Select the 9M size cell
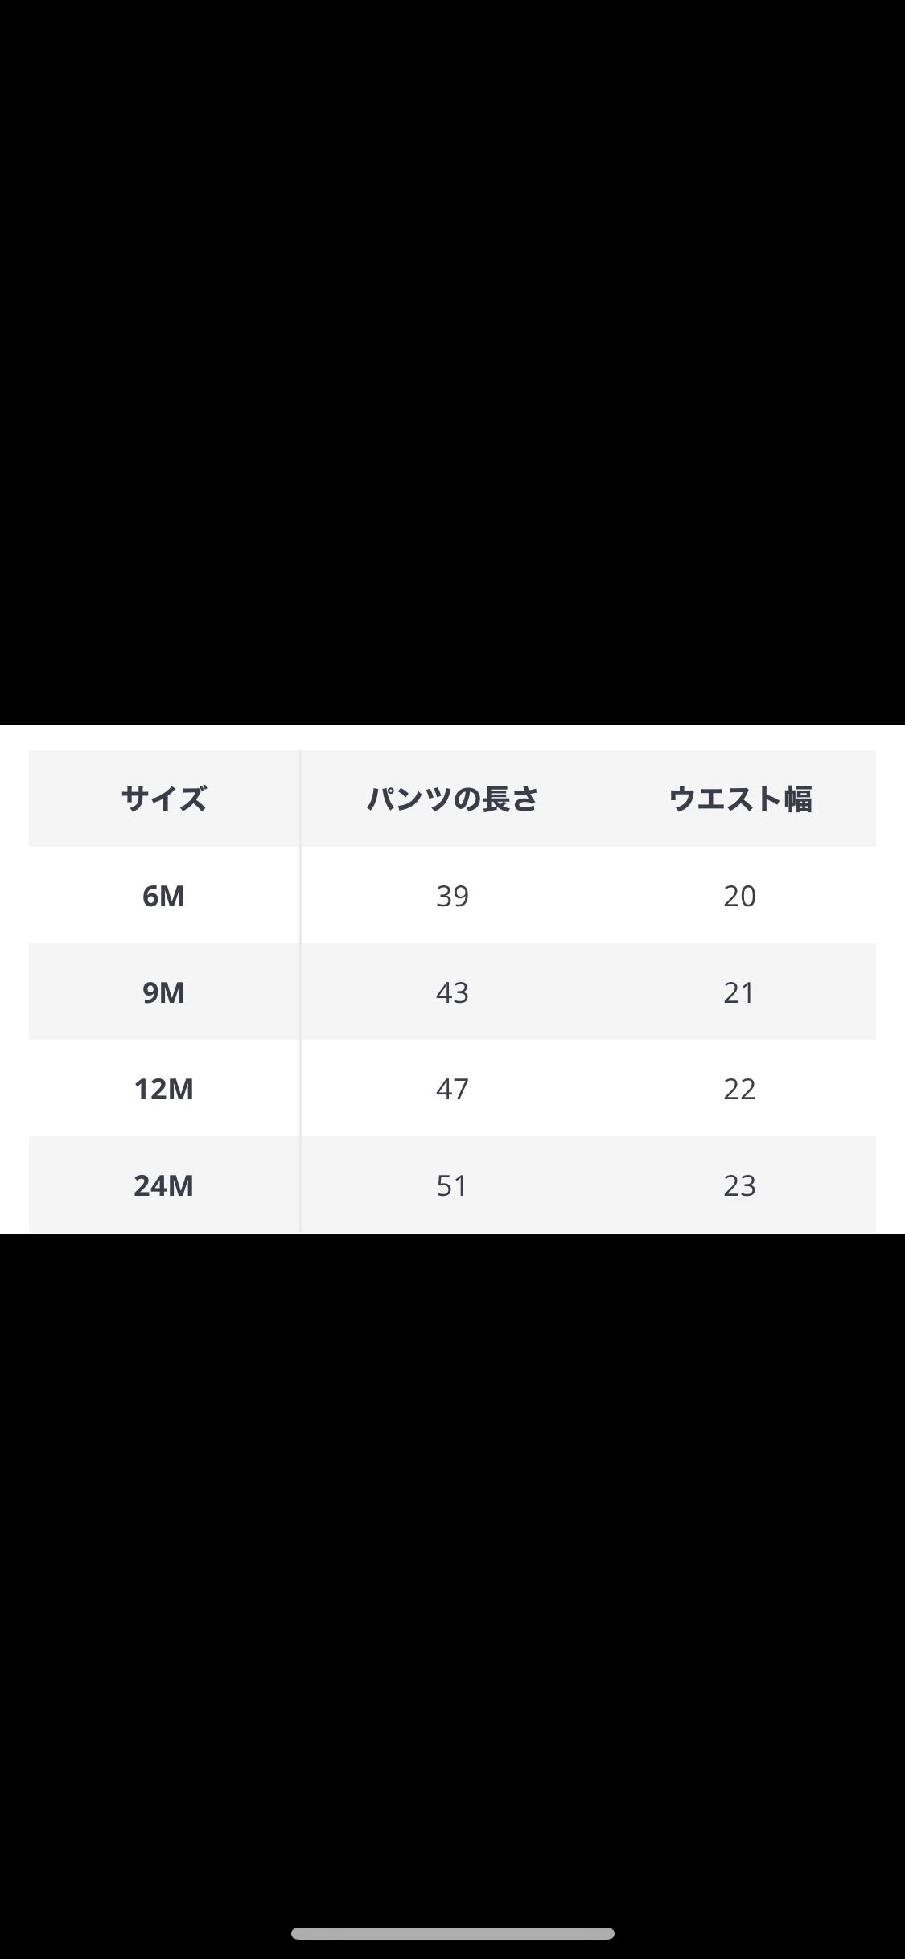 coord(164,992)
